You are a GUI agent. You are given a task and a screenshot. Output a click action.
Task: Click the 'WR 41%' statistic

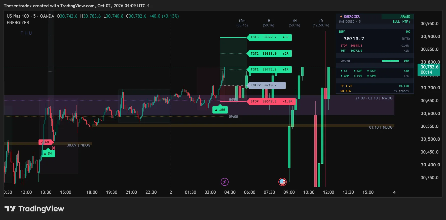click(346, 91)
